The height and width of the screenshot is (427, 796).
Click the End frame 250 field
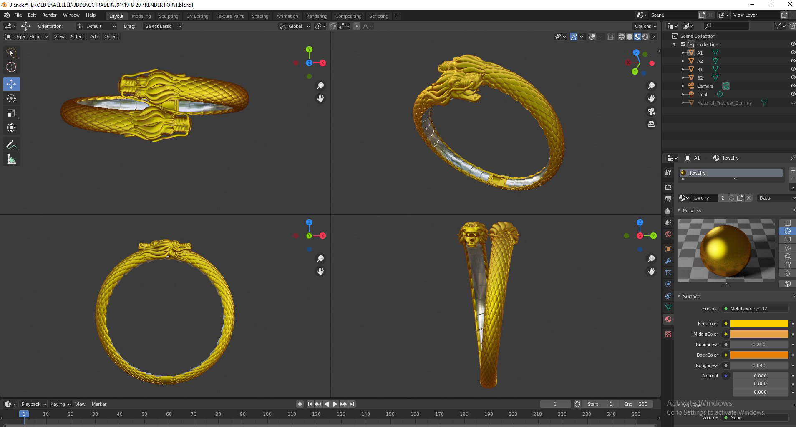[636, 404]
